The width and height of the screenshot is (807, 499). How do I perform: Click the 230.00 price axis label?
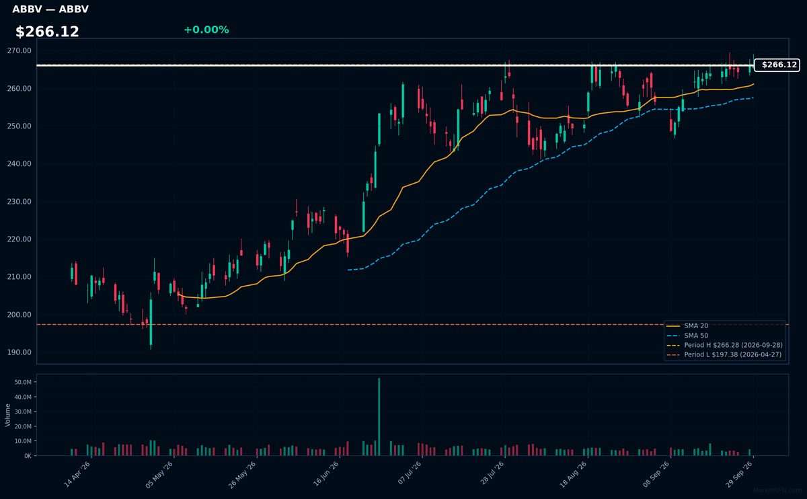(20, 202)
